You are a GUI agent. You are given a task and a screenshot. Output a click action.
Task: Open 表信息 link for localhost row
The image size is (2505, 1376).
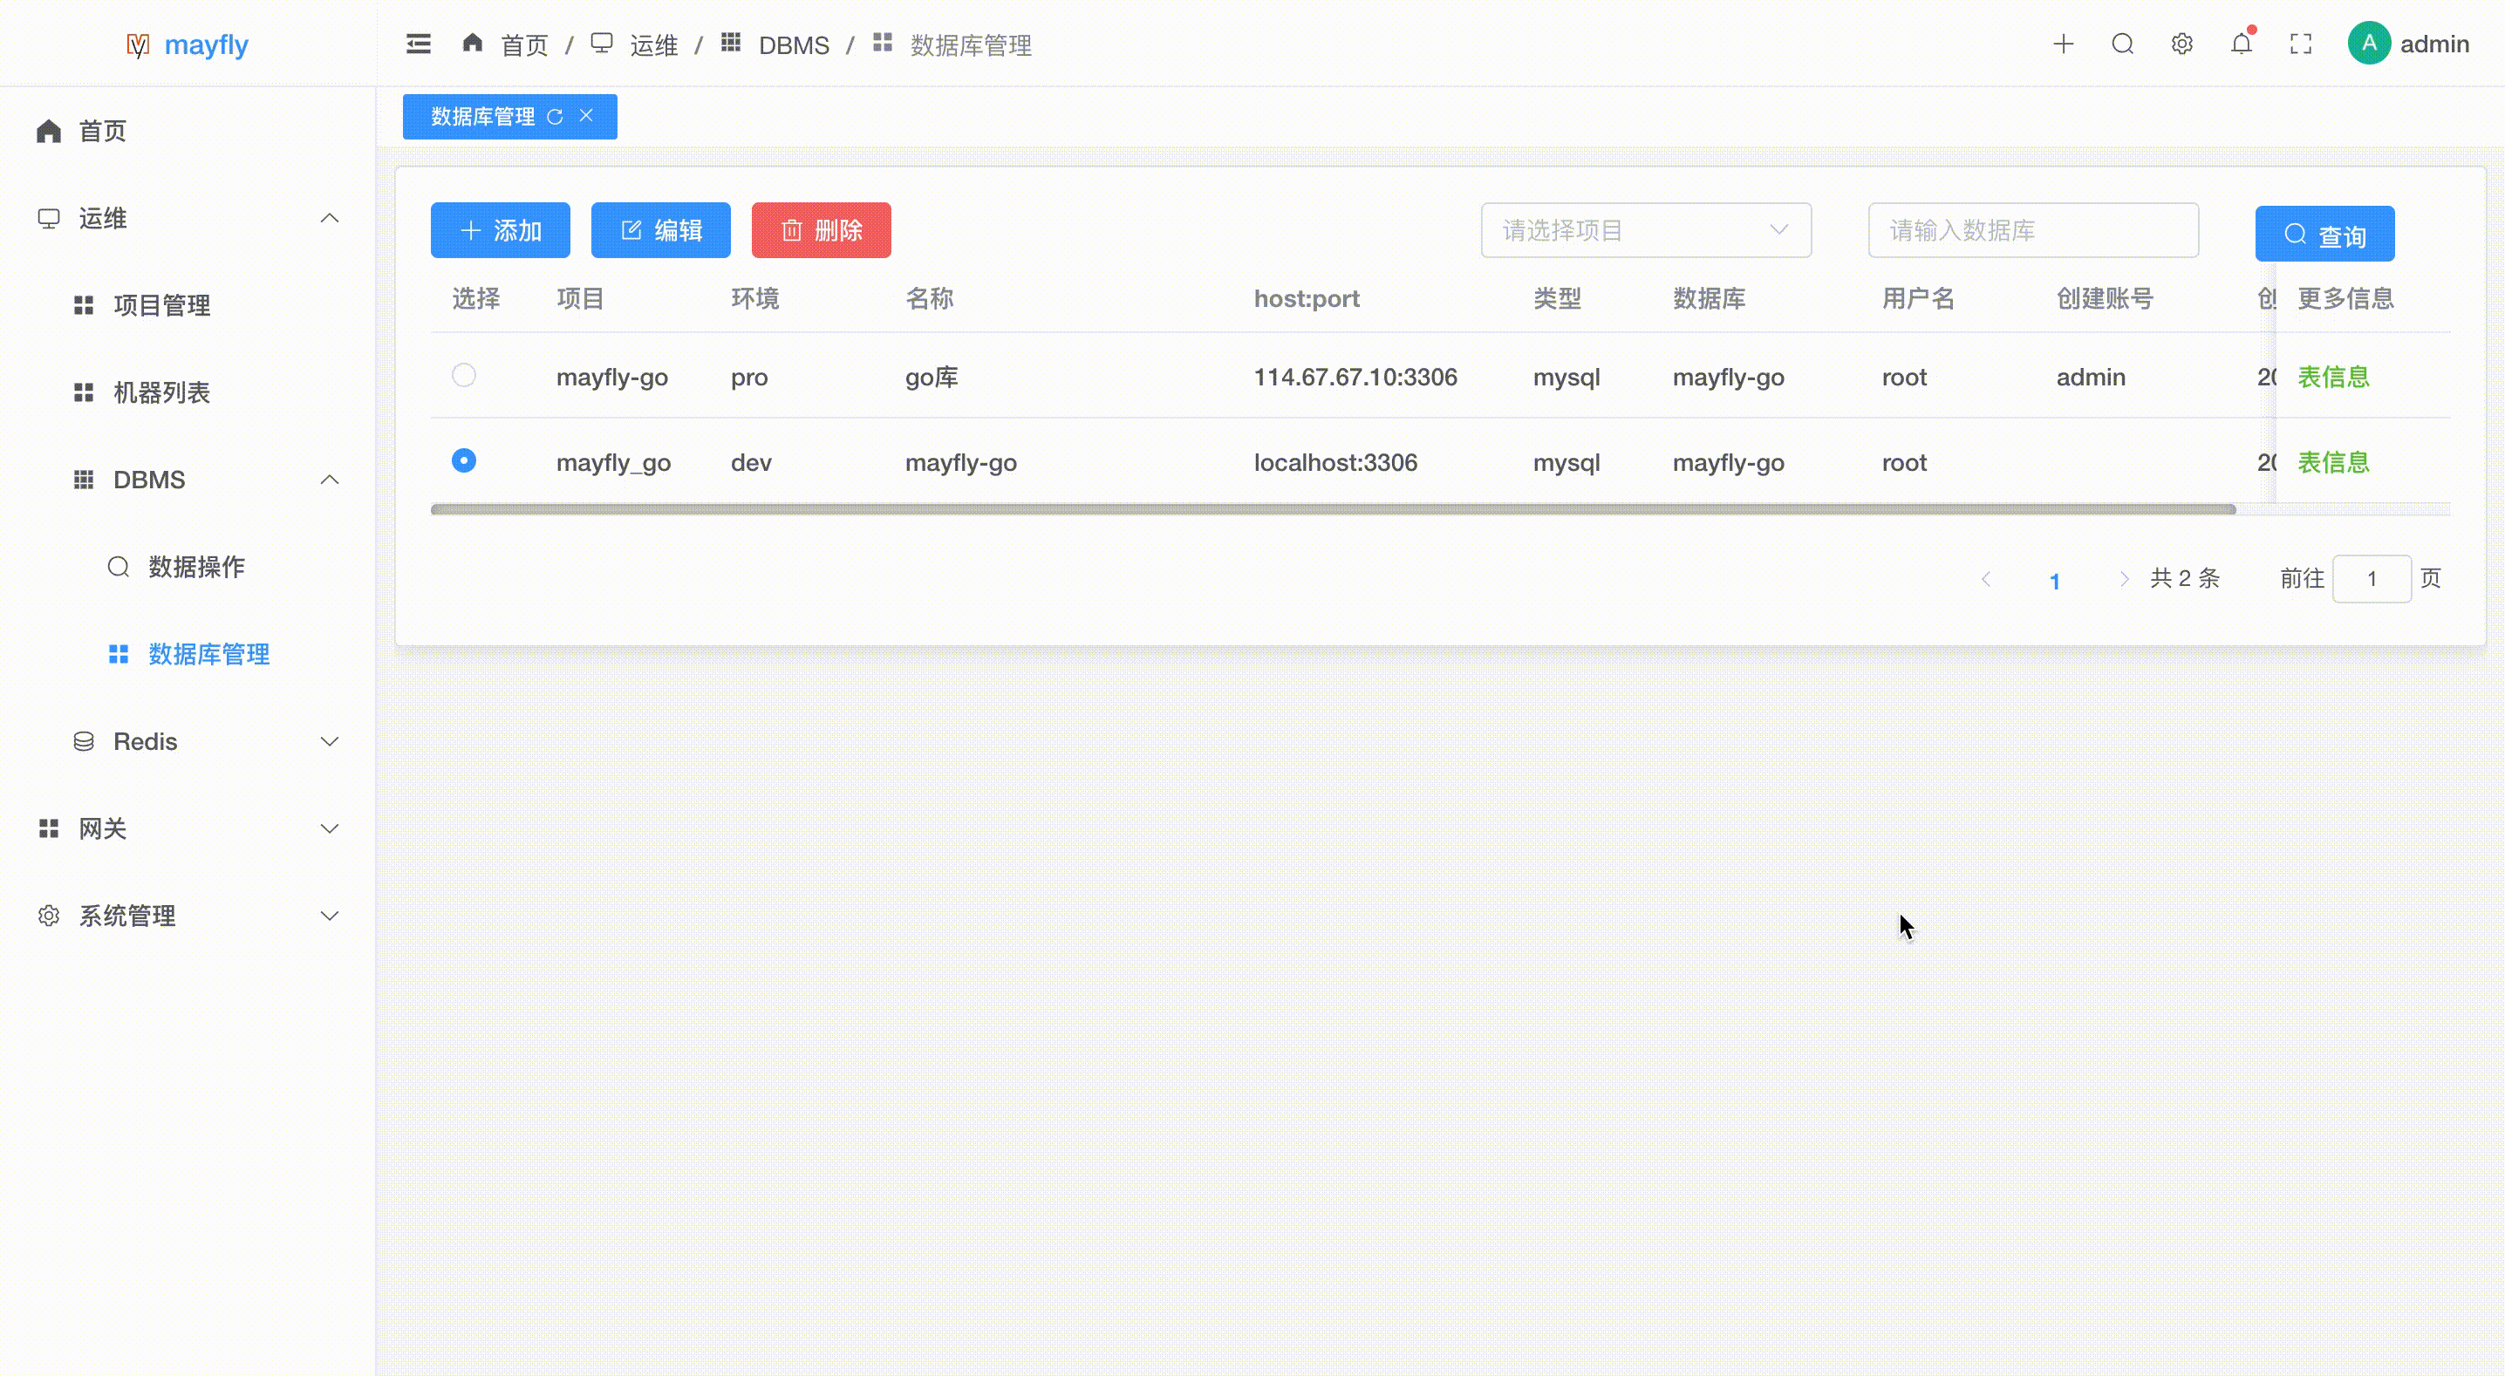[2332, 463]
